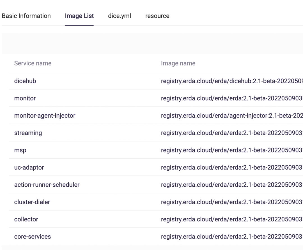Select the collector service row
303x250 pixels.
(x=156, y=219)
